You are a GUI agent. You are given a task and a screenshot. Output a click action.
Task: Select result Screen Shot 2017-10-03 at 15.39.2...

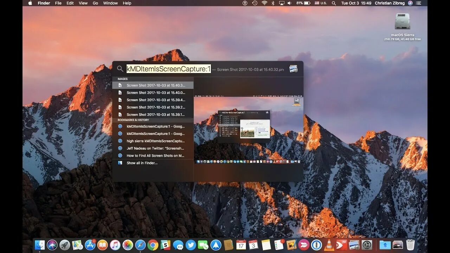point(153,107)
